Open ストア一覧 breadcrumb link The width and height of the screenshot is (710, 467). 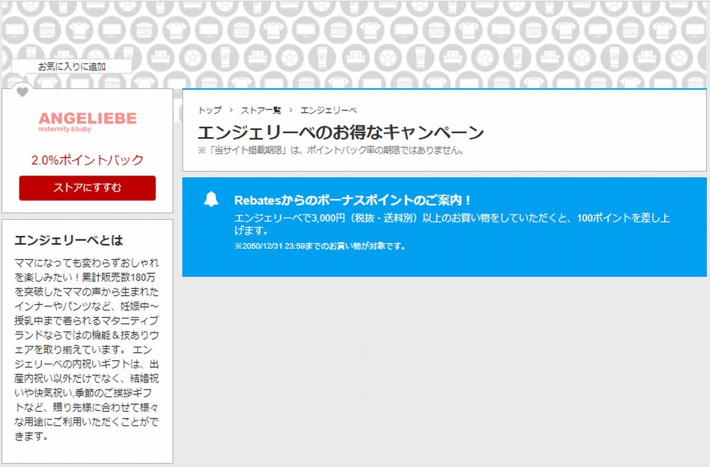pos(261,111)
